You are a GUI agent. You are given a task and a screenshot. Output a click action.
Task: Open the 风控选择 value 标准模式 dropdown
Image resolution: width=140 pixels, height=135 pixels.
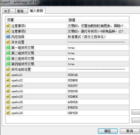click(98, 37)
